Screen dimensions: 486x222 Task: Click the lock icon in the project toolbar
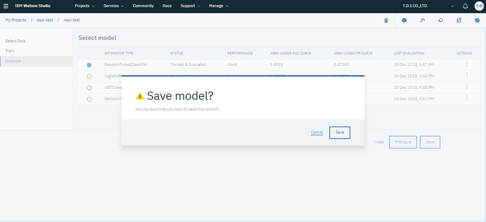[x=386, y=21]
